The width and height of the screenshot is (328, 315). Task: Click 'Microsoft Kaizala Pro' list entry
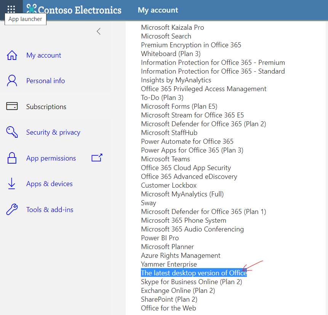pos(173,27)
